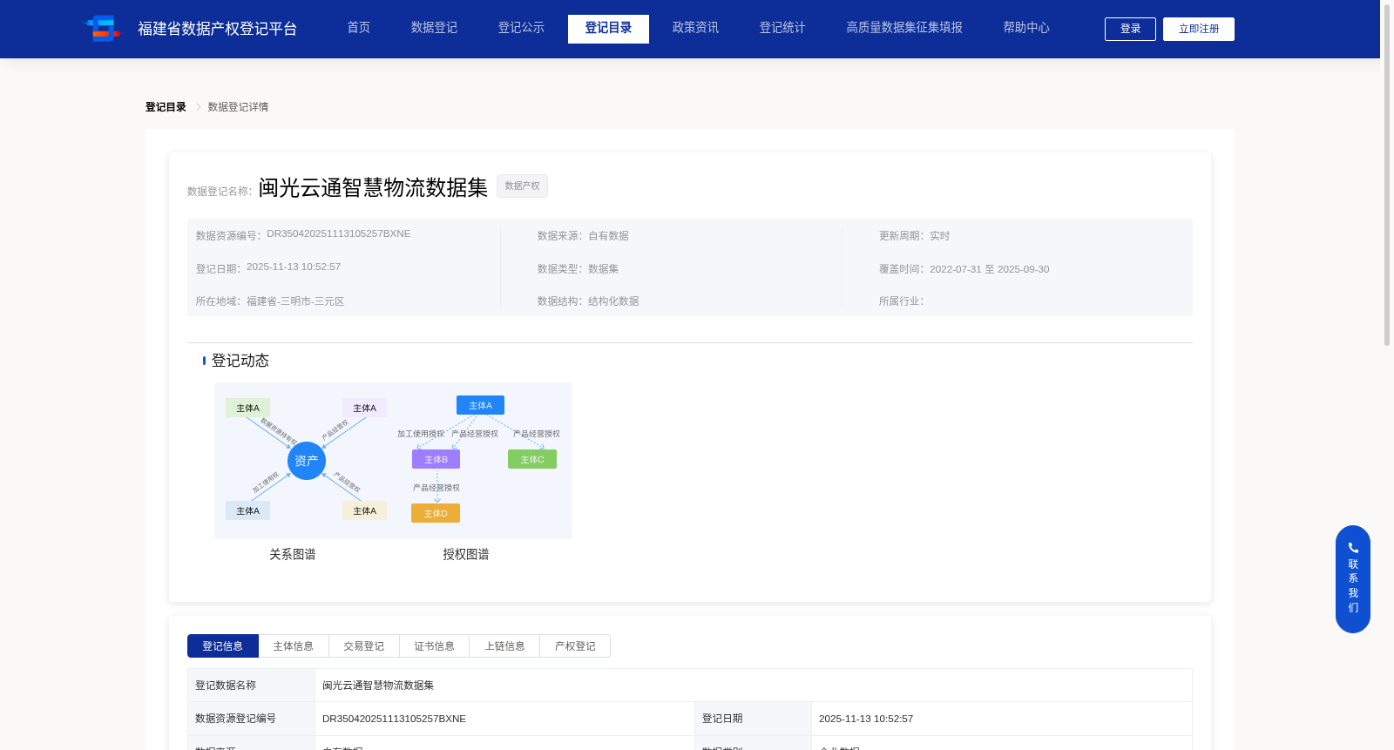Click the breadcrumb chevron separator icon
Image resolution: width=1394 pixels, height=750 pixels.
click(198, 107)
